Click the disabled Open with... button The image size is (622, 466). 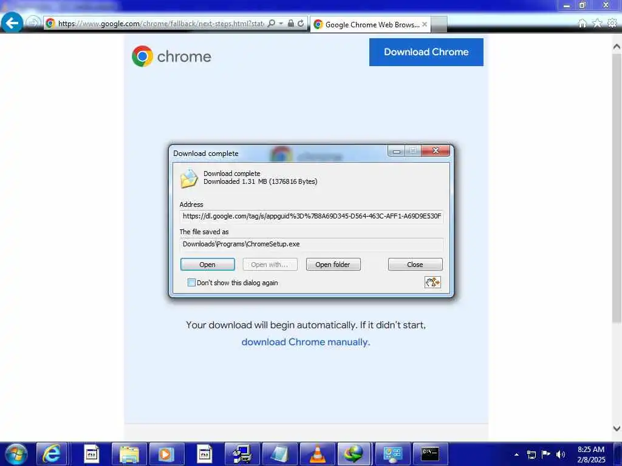(270, 265)
